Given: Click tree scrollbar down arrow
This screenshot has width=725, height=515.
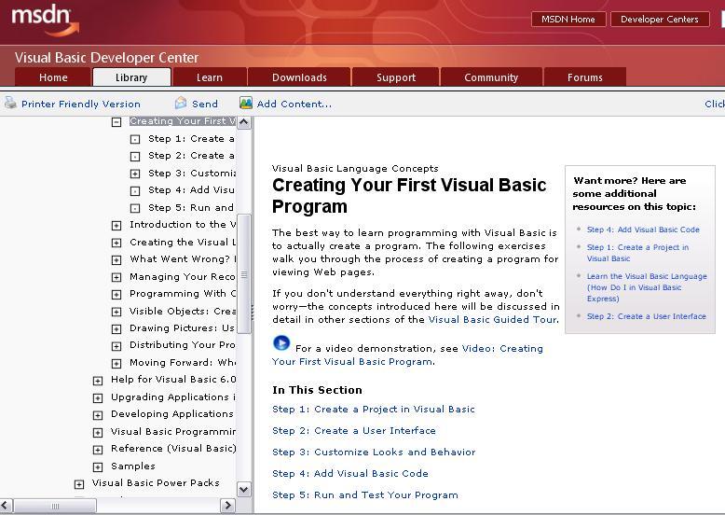Looking at the screenshot, I should 243,490.
